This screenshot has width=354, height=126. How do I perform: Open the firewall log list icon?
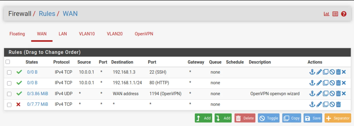coord(335,14)
